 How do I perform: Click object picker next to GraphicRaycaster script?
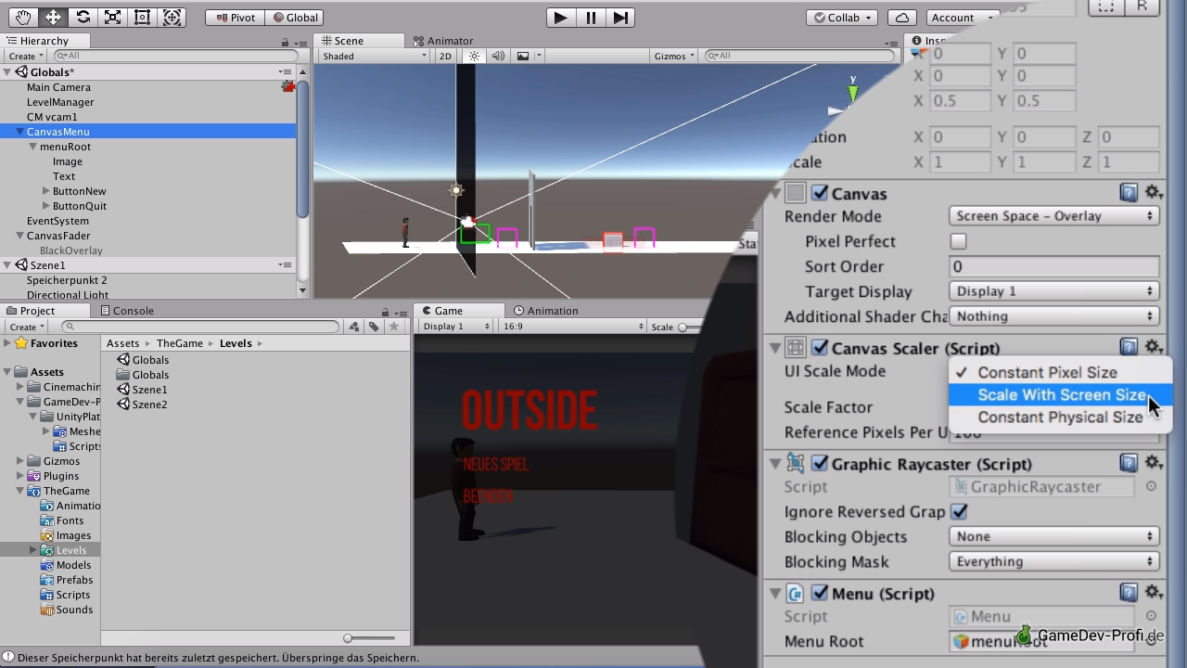1151,486
